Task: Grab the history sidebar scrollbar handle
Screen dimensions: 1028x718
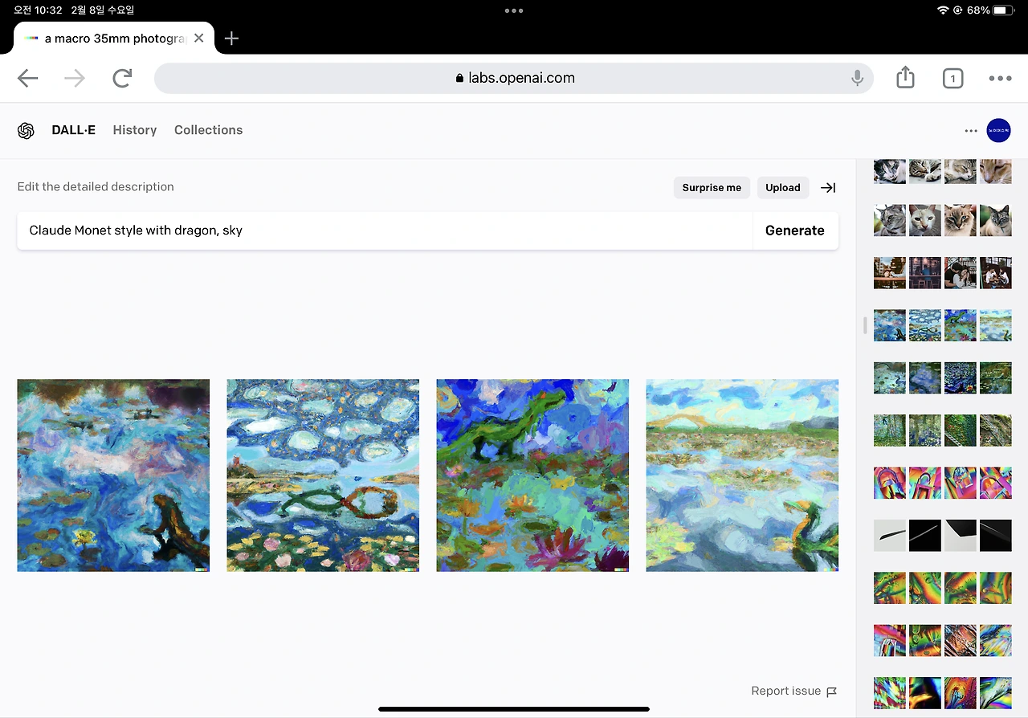Action: [865, 325]
